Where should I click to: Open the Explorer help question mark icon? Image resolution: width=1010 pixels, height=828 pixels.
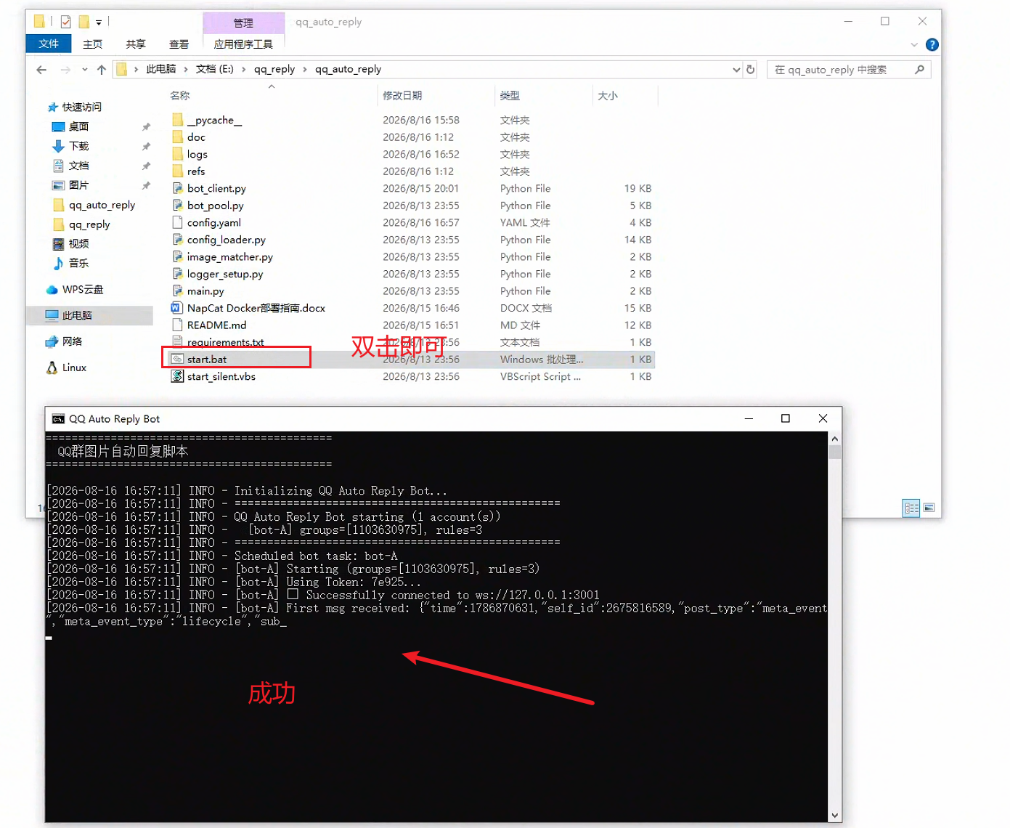pyautogui.click(x=932, y=44)
